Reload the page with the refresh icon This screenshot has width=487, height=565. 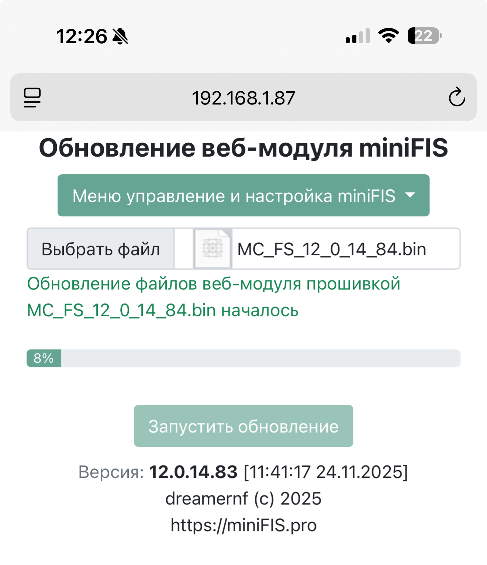(x=457, y=97)
